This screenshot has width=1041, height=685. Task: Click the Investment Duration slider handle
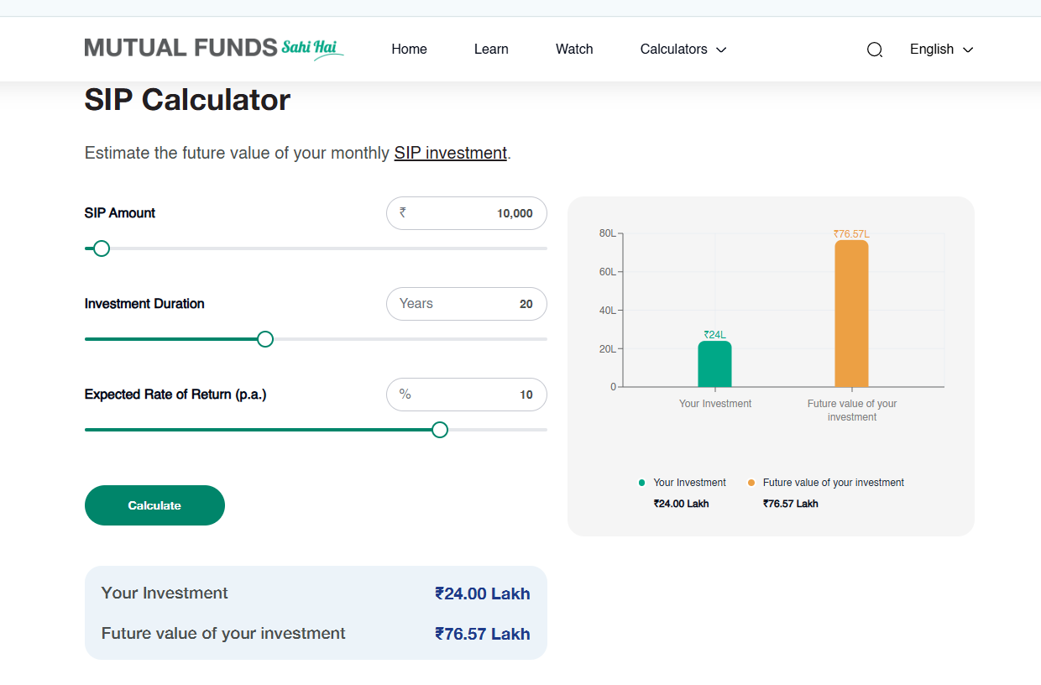pyautogui.click(x=265, y=339)
